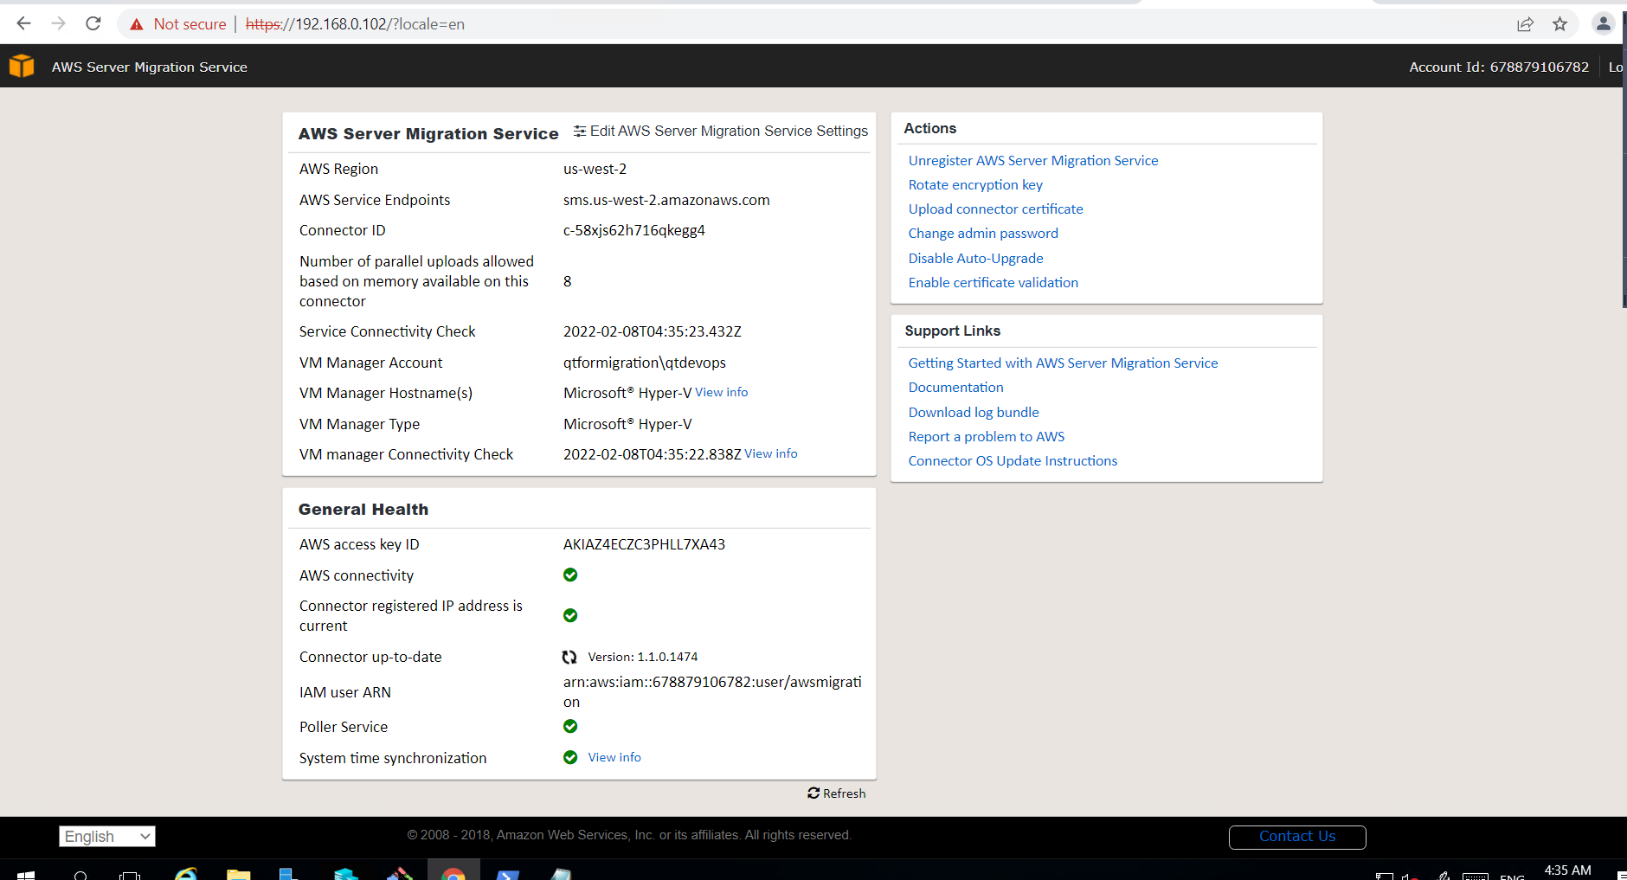
Task: Click the Not secure warning triangle icon
Action: [137, 24]
